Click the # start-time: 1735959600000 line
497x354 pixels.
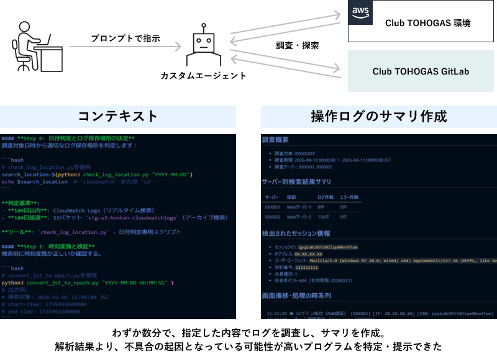(x=43, y=304)
